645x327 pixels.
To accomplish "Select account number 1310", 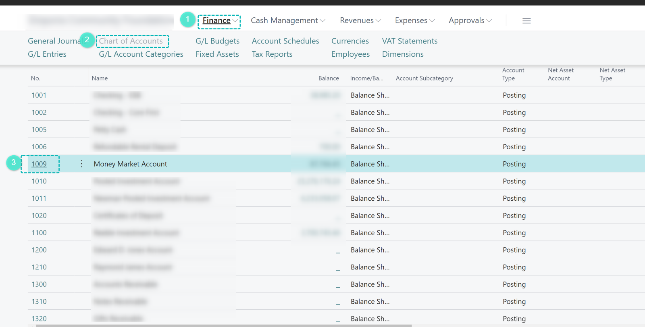I will 39,301.
